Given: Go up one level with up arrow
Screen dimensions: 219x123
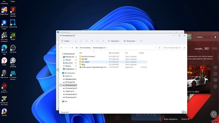Looking at the screenshot, I should (x=72, y=48).
